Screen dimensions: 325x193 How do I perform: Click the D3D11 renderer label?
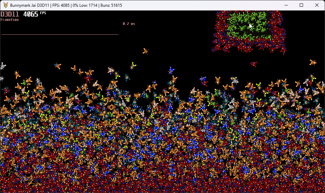tap(10, 14)
